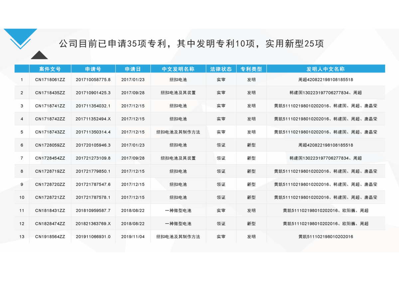Select application number 201710901425.3

pos(93,93)
